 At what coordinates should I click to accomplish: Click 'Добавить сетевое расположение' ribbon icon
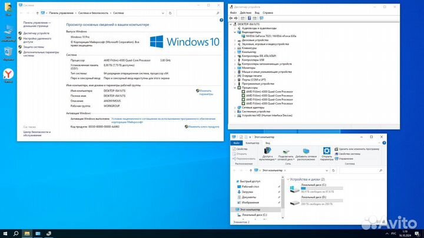click(x=305, y=152)
